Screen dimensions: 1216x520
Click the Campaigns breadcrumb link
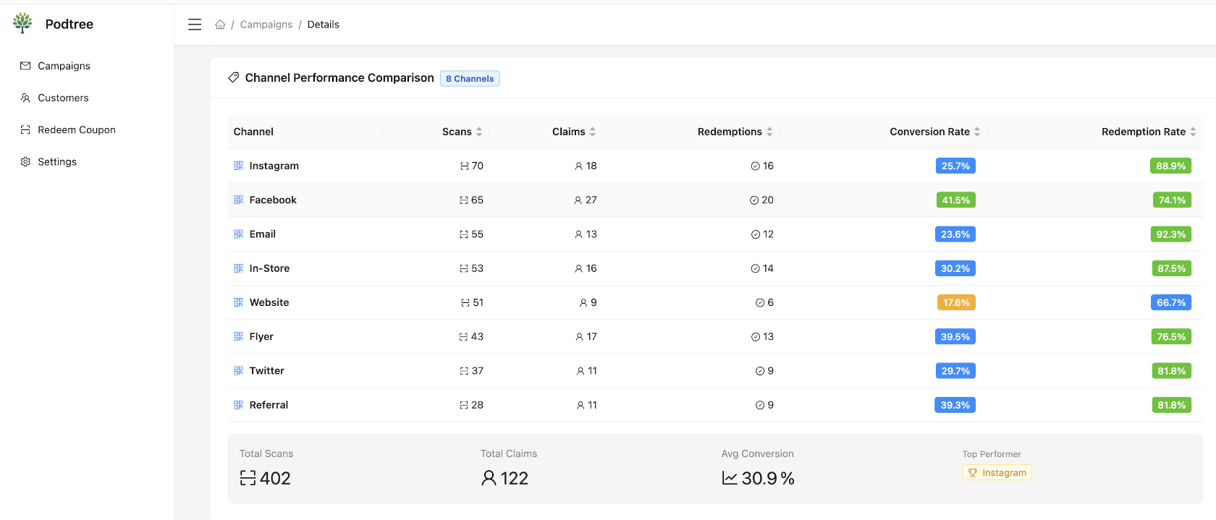266,25
